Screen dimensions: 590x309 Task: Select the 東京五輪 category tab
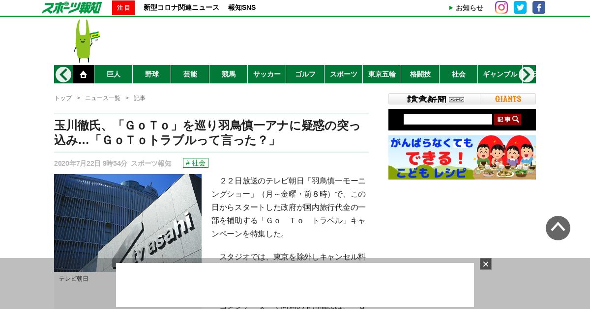pos(382,74)
